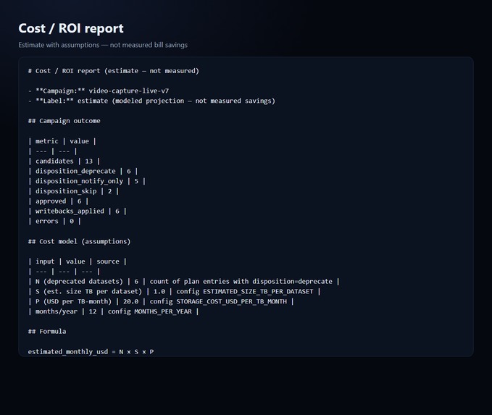Click the "writebacks_applied | 6" row

pos(78,211)
